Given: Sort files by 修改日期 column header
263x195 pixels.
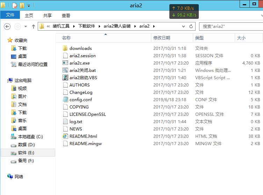Looking at the screenshot, I should 162,38.
